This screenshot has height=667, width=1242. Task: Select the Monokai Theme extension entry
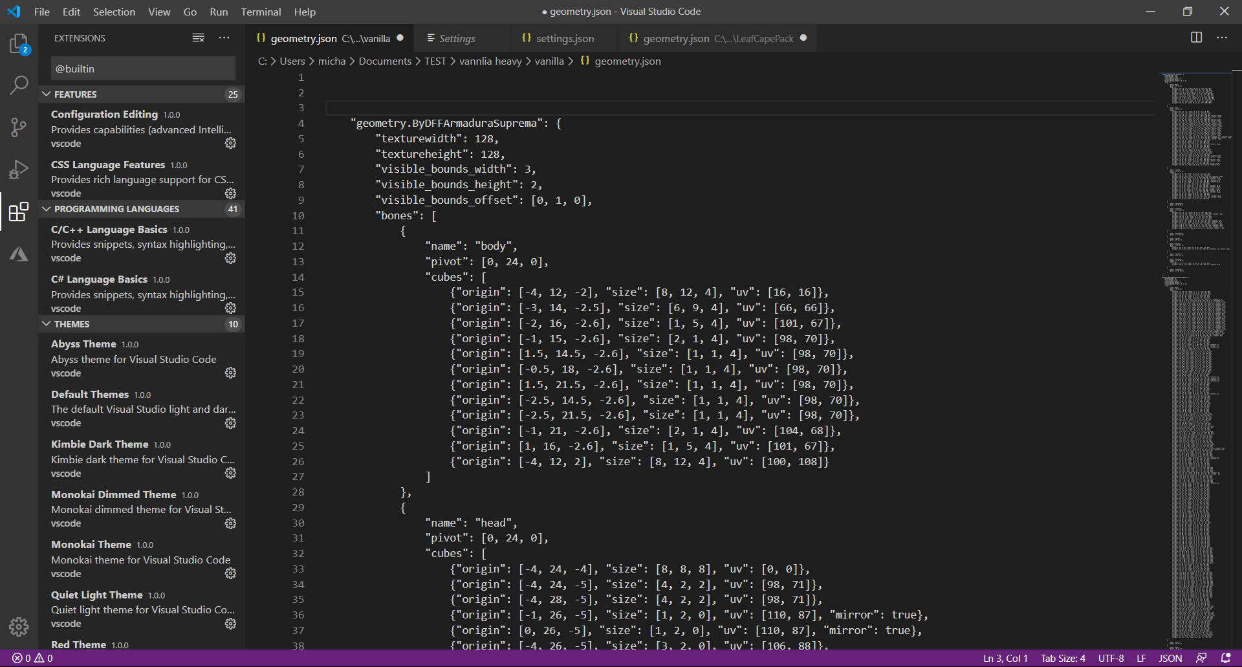click(x=142, y=559)
